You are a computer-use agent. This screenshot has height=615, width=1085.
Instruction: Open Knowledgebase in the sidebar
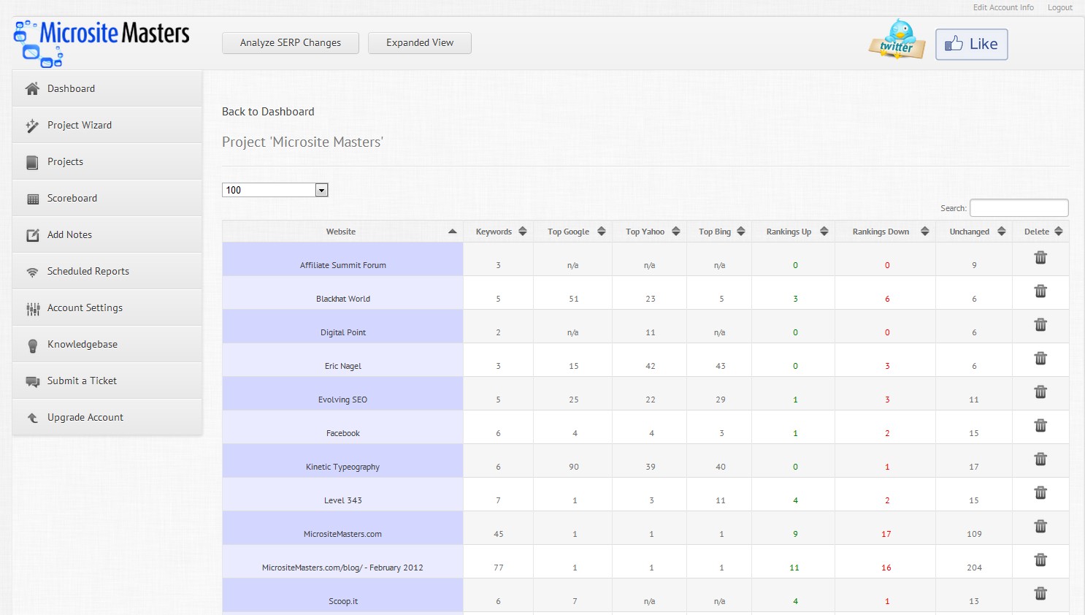click(x=107, y=344)
